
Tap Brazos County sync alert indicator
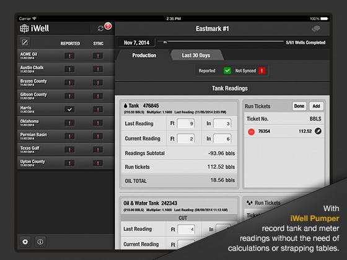pyautogui.click(x=98, y=83)
